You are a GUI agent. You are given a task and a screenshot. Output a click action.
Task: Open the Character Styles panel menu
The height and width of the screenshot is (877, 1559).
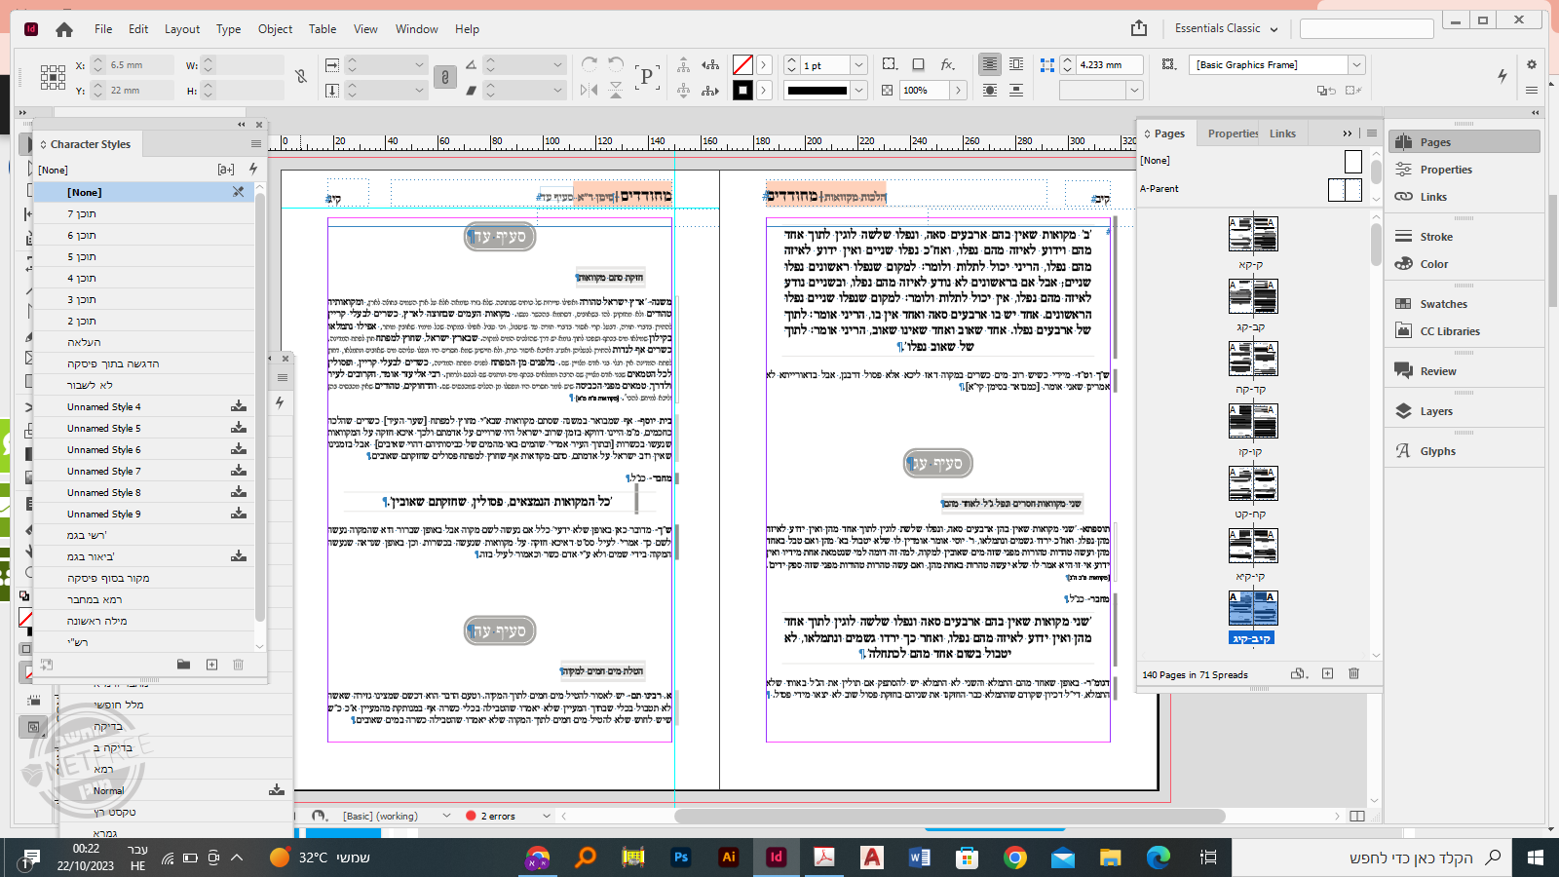click(256, 144)
